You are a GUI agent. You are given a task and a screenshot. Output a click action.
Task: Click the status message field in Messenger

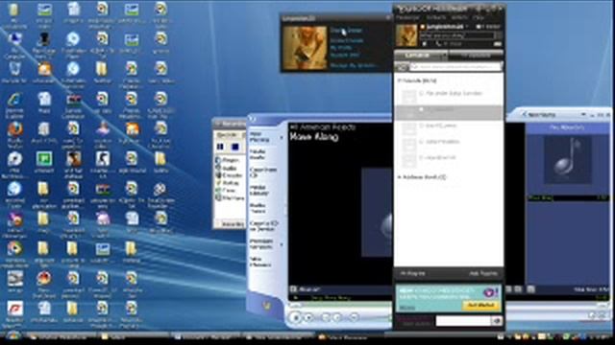(x=457, y=35)
